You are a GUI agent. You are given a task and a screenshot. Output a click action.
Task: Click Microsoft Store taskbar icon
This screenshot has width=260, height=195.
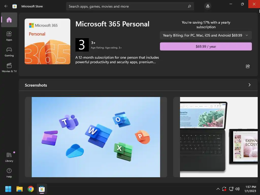(42, 189)
